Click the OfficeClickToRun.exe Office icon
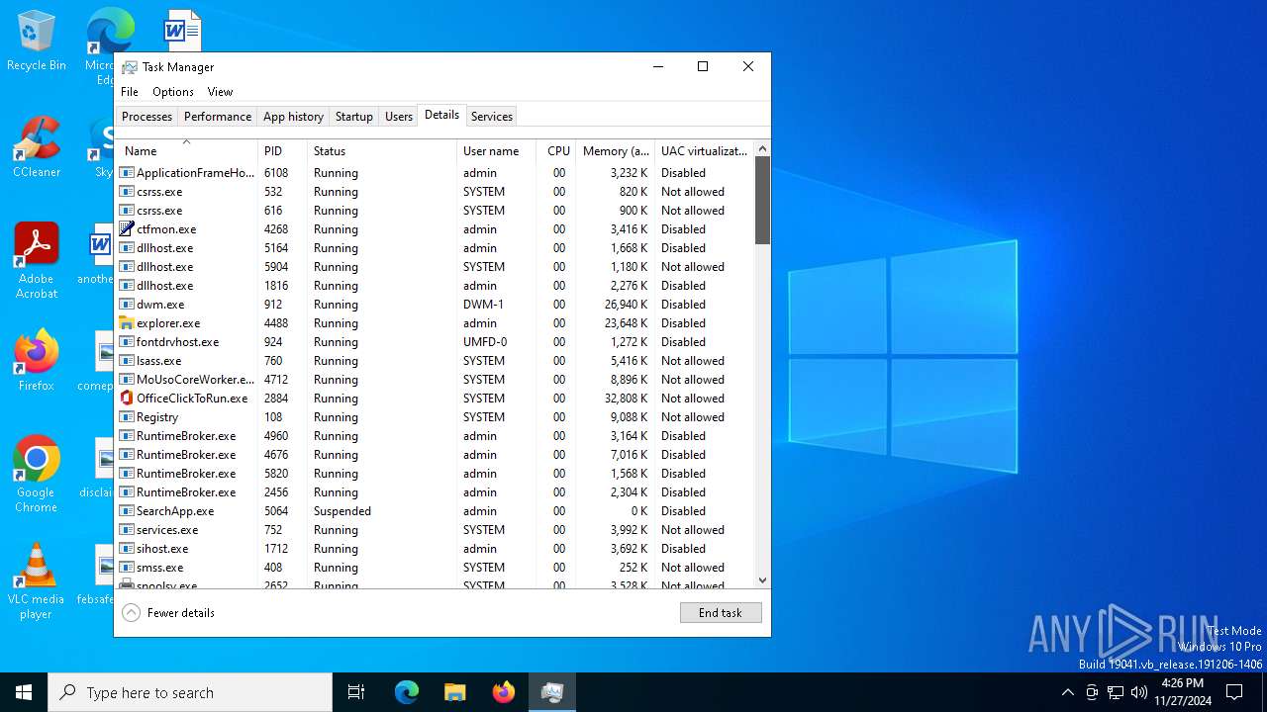1267x712 pixels. coord(127,399)
